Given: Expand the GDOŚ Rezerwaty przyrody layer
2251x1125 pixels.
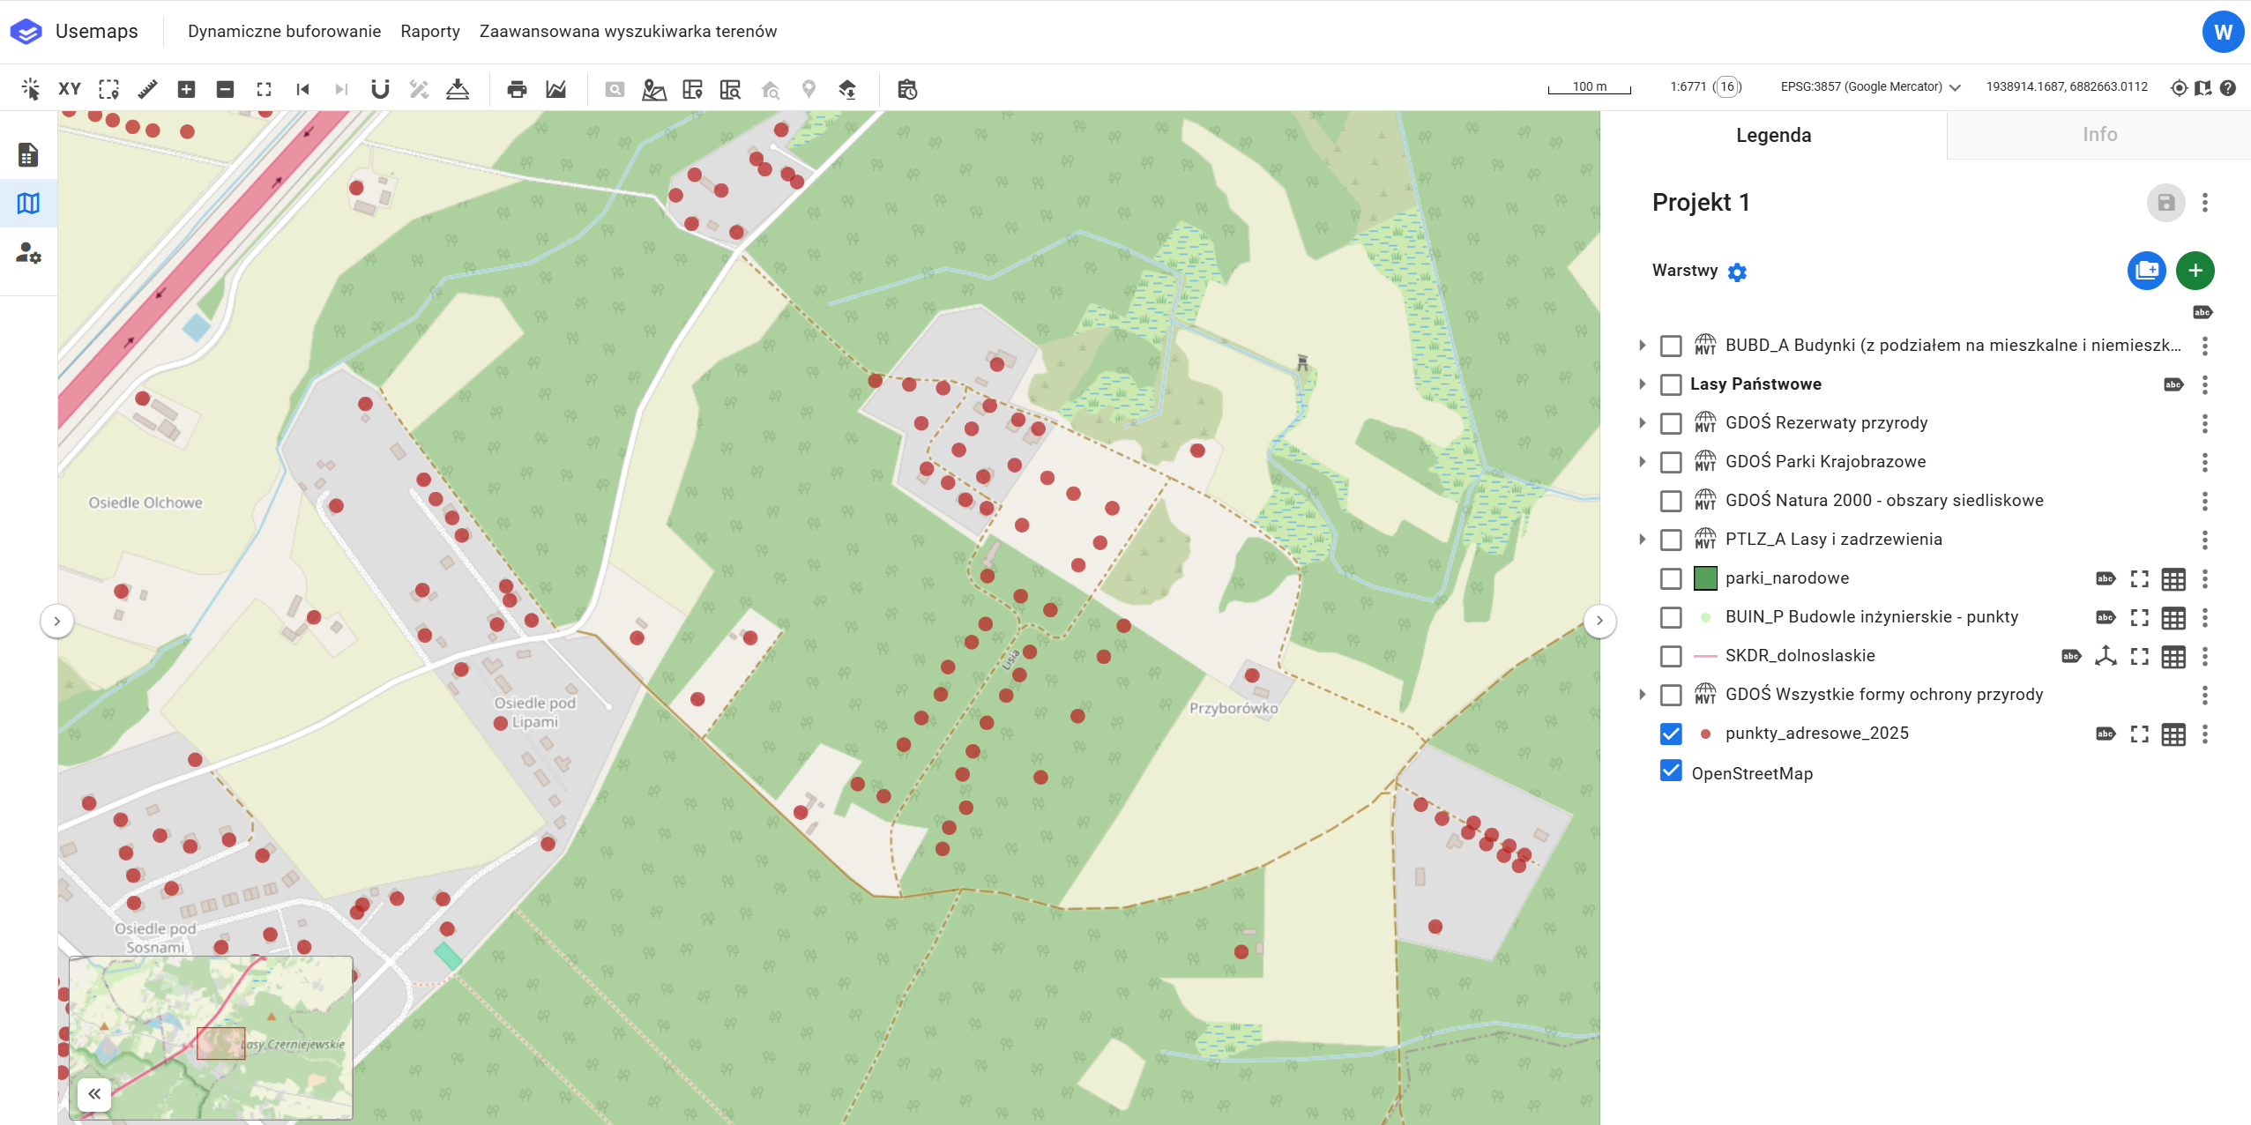Looking at the screenshot, I should pyautogui.click(x=1642, y=423).
